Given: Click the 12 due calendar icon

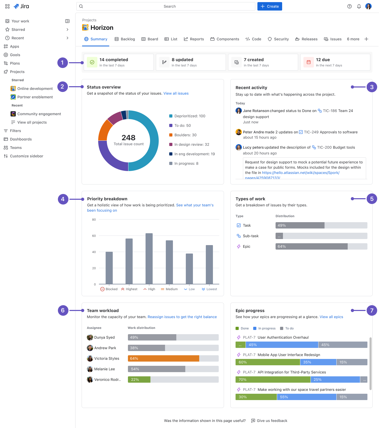Looking at the screenshot, I should click(309, 62).
